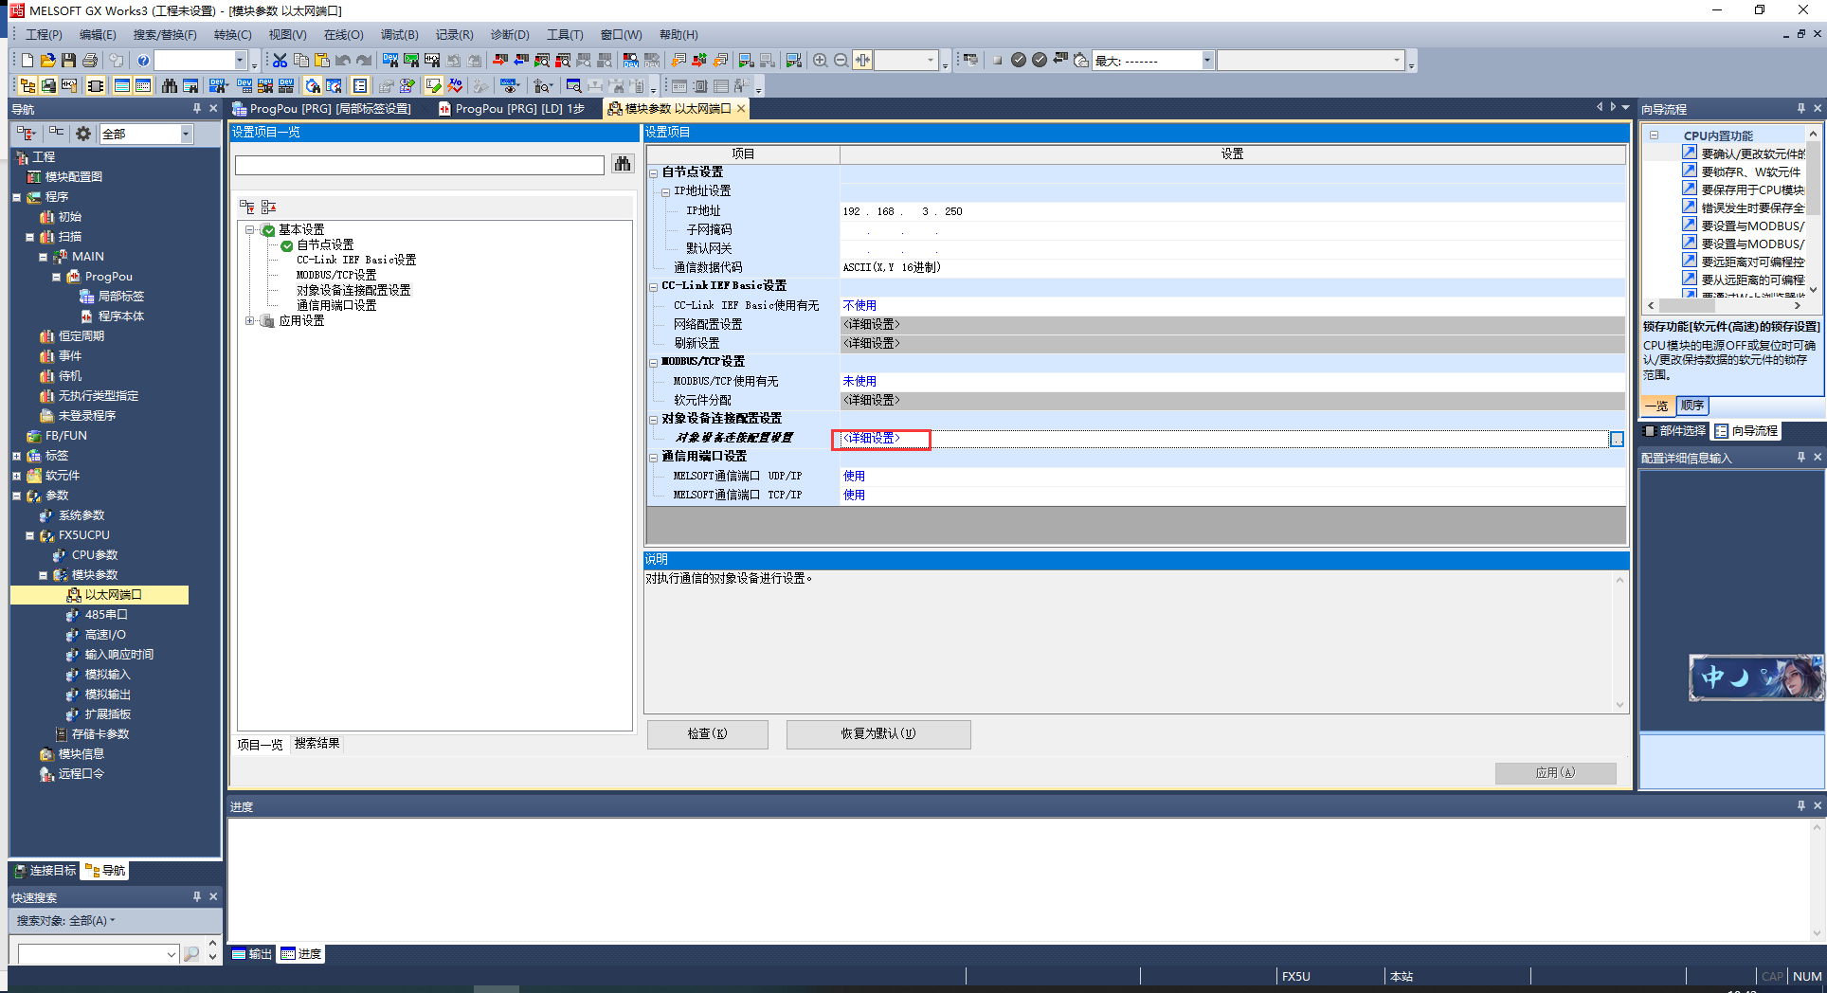Click the binoculars search button in setting list
This screenshot has height=993, width=1827.
coord(622,165)
